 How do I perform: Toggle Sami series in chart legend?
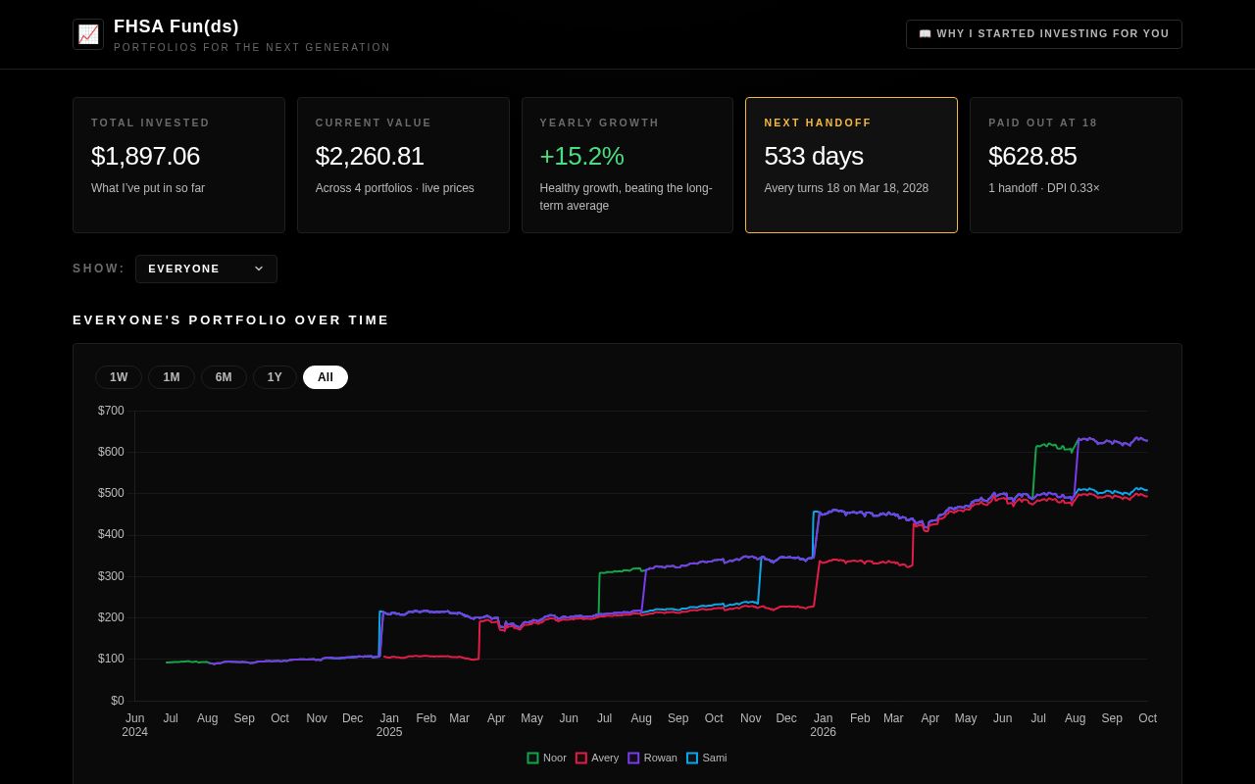707,758
